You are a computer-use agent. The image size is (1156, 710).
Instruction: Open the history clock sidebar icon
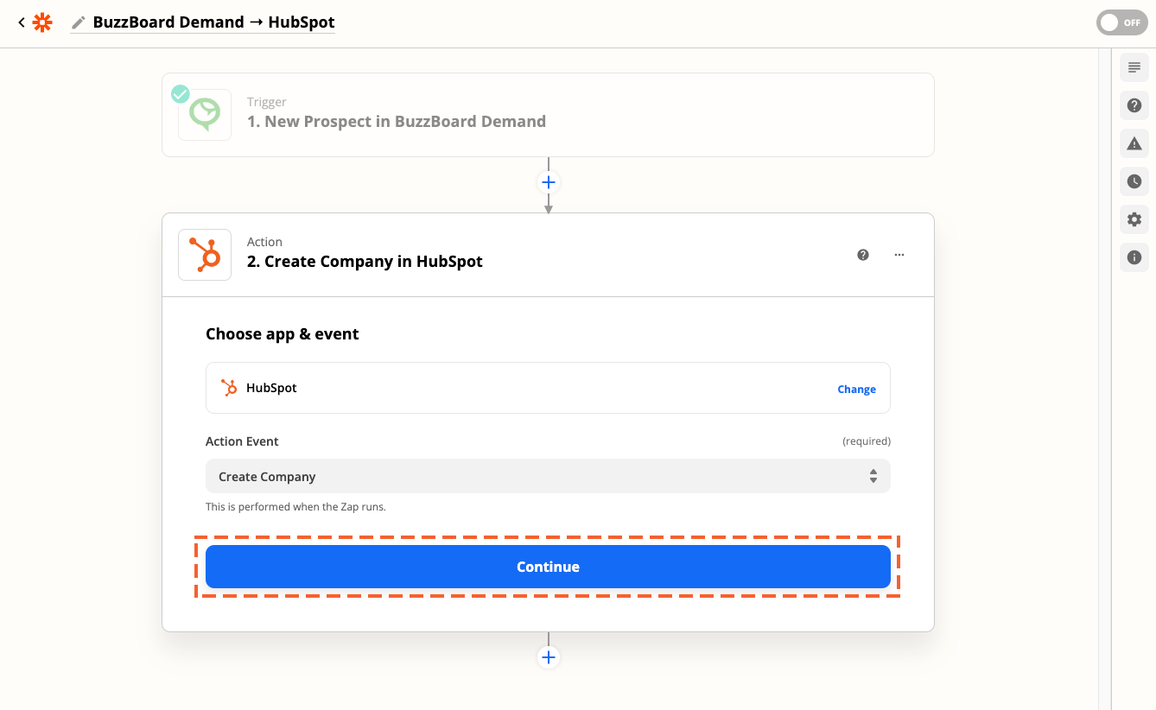[x=1134, y=181]
